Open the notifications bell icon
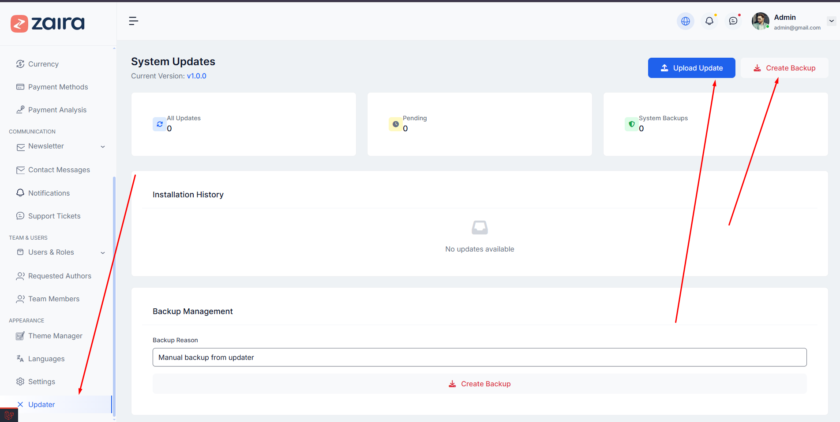The width and height of the screenshot is (840, 422). [x=709, y=21]
